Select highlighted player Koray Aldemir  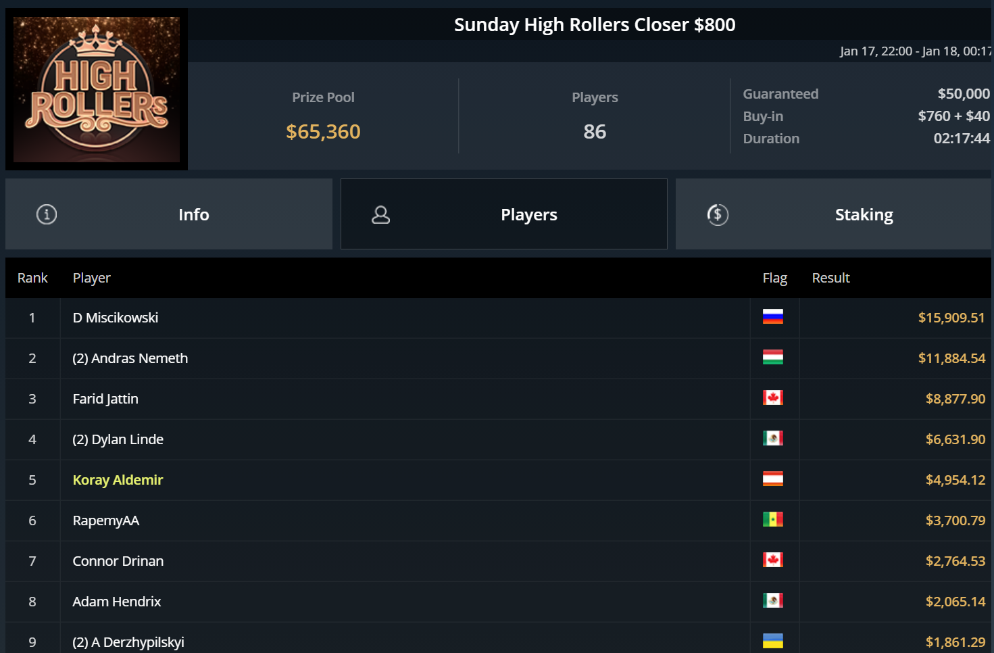pos(118,480)
